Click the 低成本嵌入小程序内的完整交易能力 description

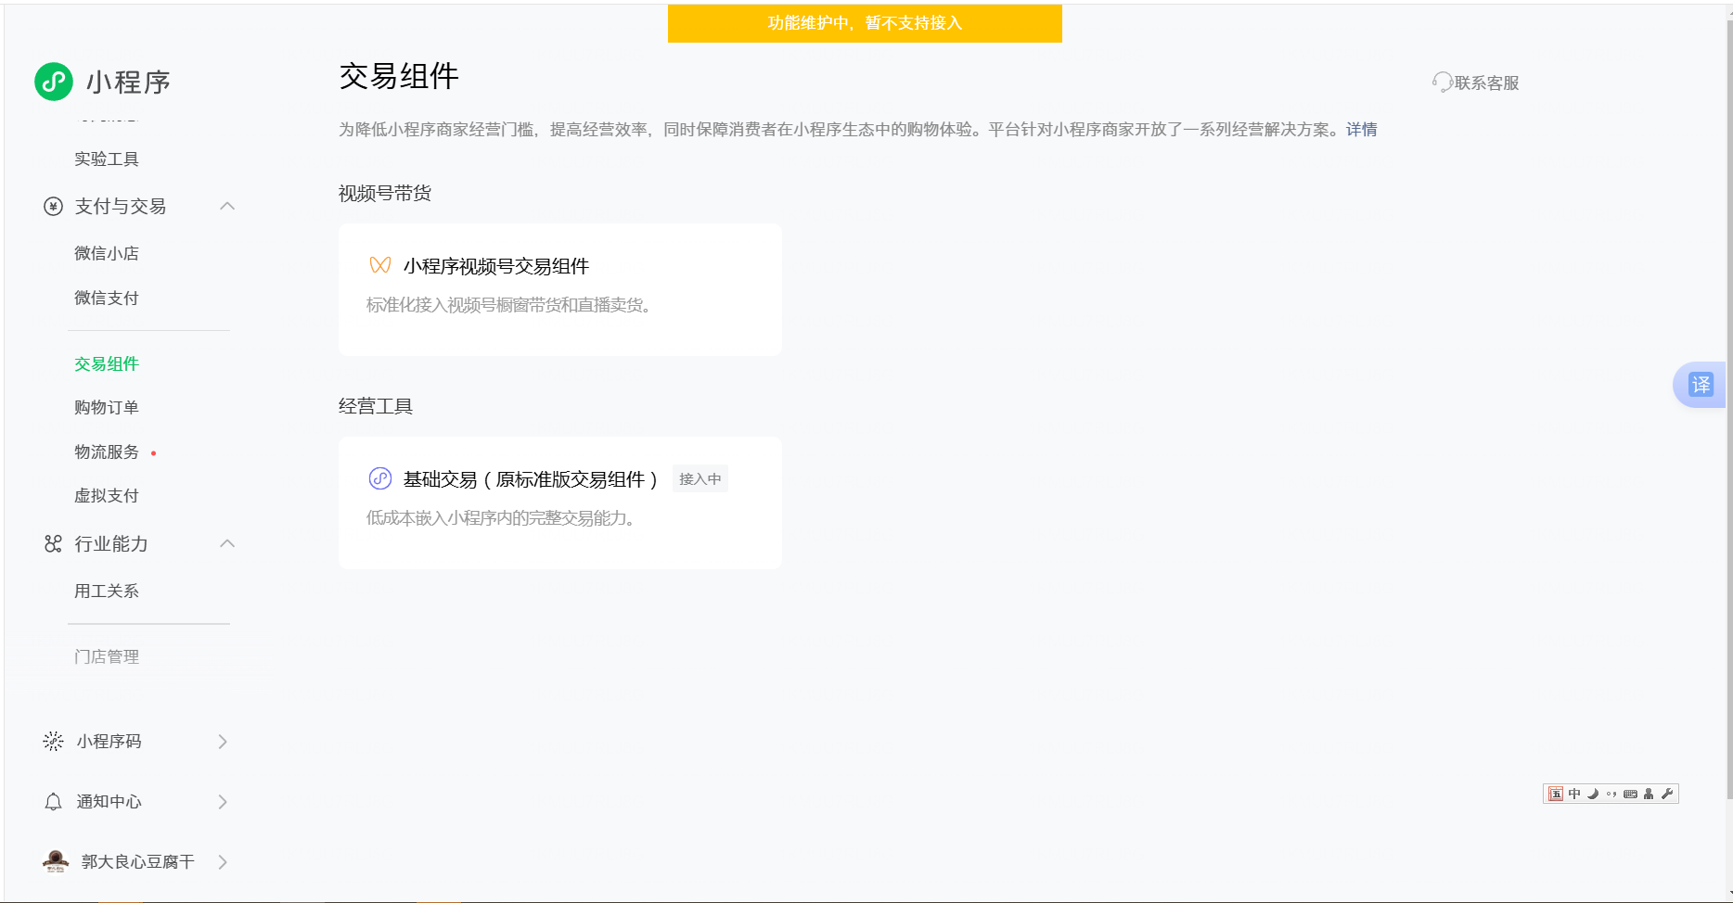tap(502, 517)
